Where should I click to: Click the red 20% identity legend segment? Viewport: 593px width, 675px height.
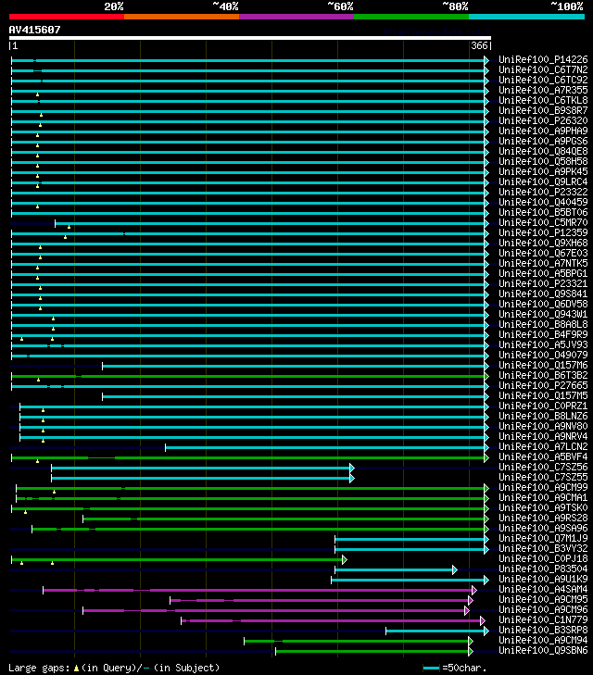coord(67,17)
